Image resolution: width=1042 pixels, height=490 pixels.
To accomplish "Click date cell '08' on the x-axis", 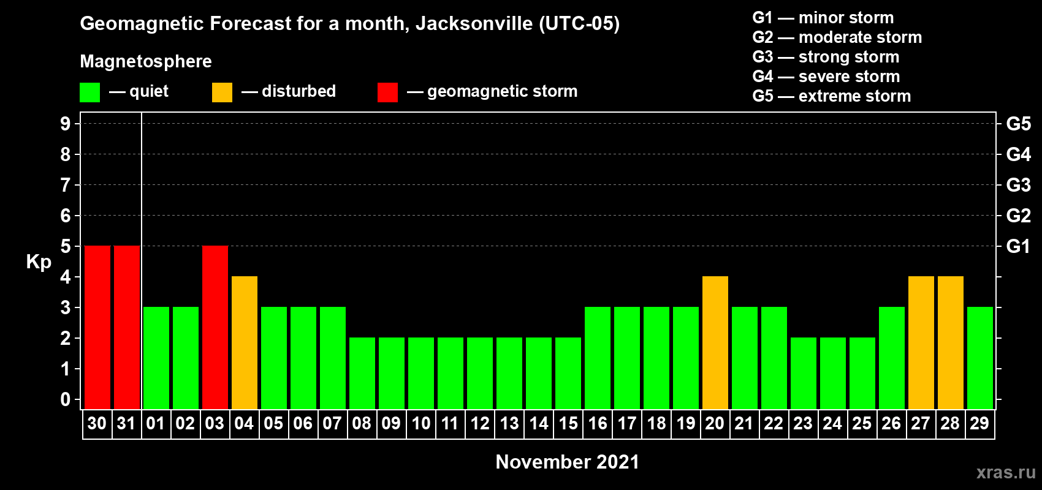I will click(x=362, y=424).
